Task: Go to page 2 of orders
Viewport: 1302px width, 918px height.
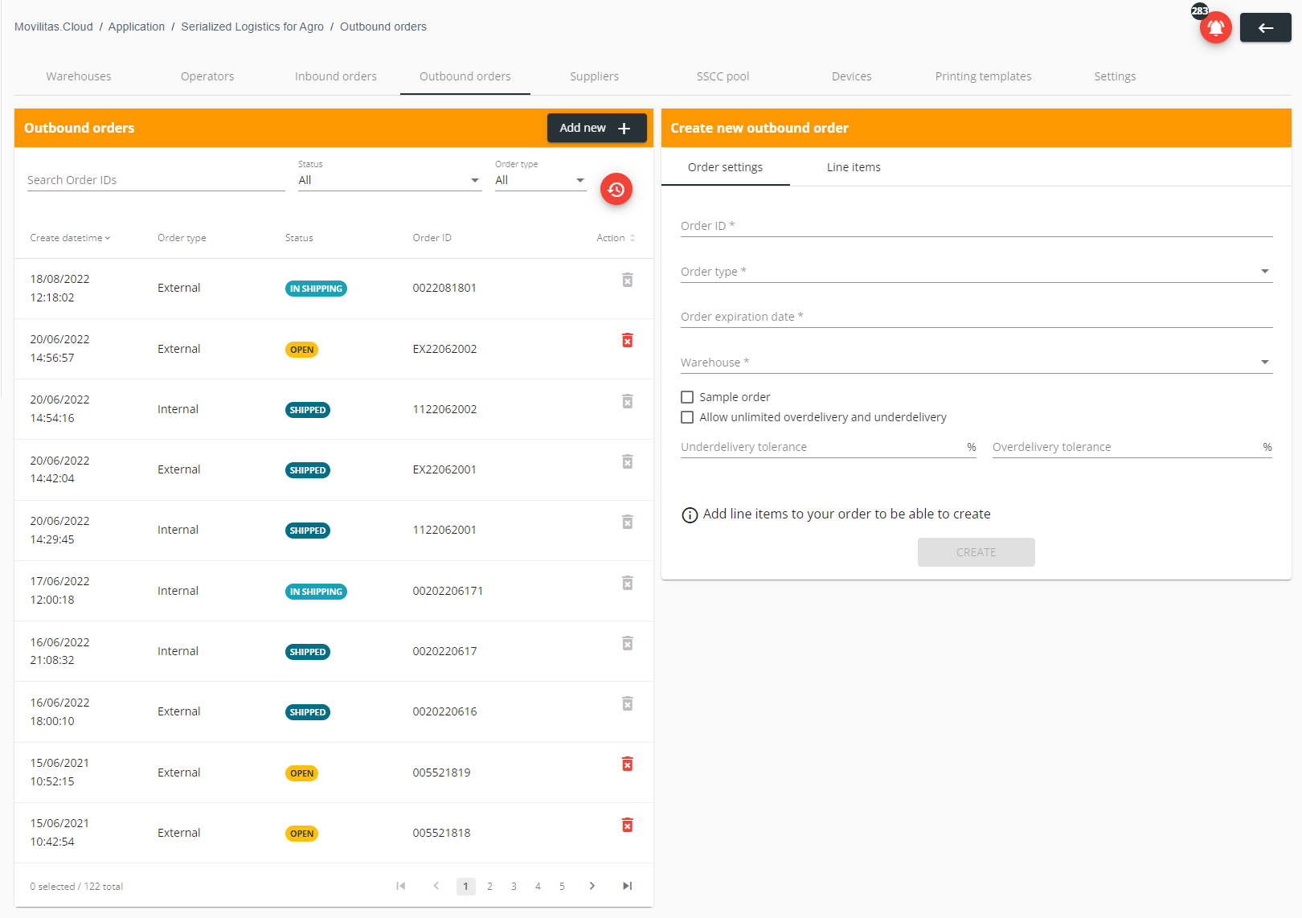Action: 489,886
